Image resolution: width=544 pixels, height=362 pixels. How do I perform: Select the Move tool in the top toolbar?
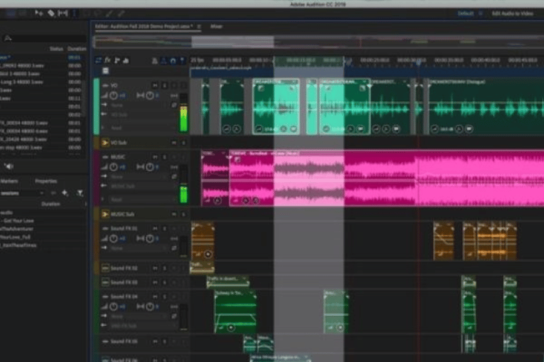click(x=39, y=13)
